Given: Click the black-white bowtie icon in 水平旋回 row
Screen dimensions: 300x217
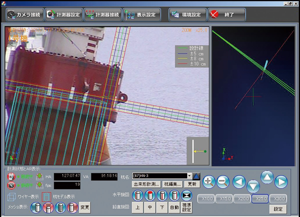Looking at the screenshot, I should (x=187, y=196).
